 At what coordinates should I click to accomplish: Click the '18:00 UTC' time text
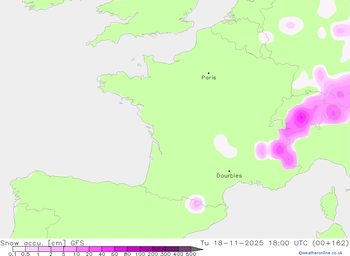point(288,243)
